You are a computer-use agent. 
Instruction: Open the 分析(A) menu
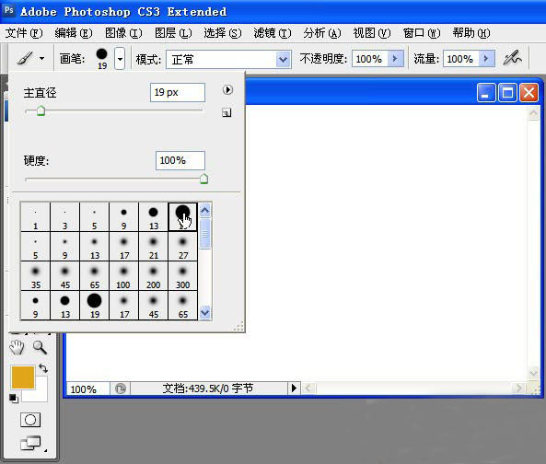[322, 33]
